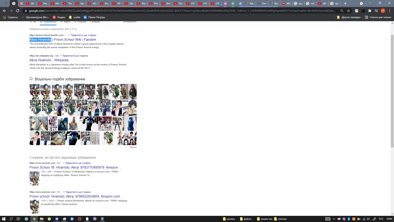Open first thumbnail in similar images grid
This screenshot has width=394, height=222.
pyautogui.click(x=34, y=92)
